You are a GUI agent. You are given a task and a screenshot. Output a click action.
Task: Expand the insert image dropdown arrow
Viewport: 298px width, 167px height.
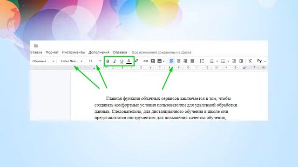click(163, 61)
